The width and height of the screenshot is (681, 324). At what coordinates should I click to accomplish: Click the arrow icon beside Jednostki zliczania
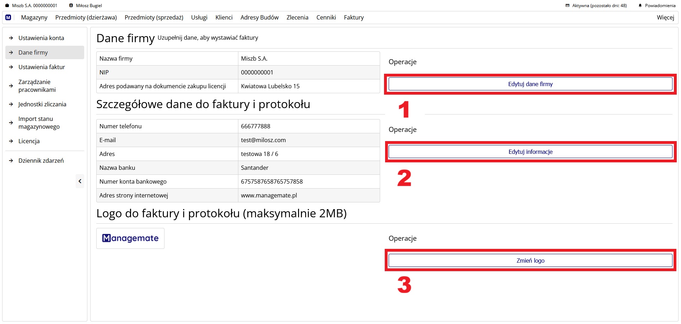pyautogui.click(x=11, y=104)
